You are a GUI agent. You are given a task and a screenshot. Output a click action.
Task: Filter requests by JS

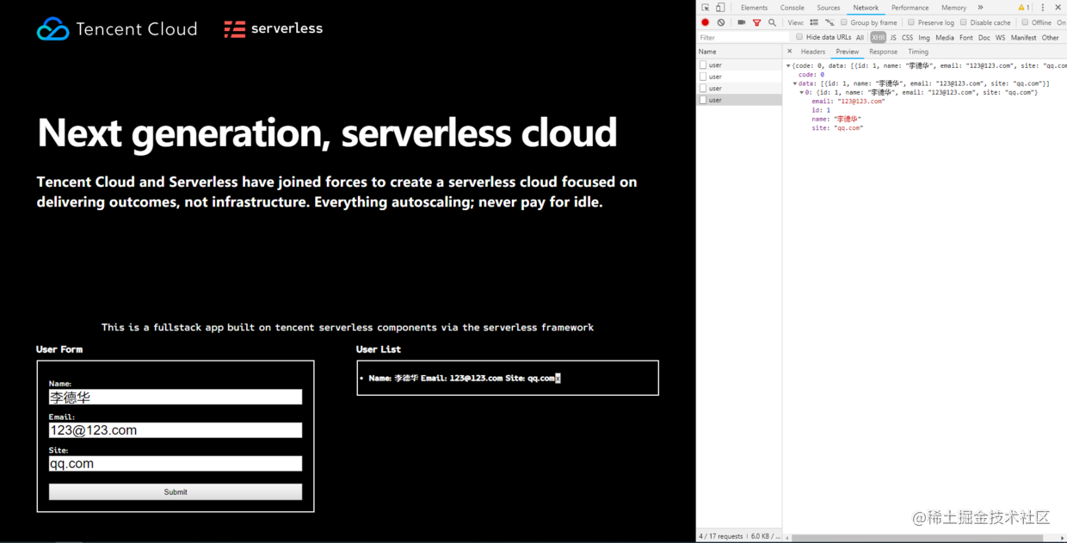pos(893,38)
